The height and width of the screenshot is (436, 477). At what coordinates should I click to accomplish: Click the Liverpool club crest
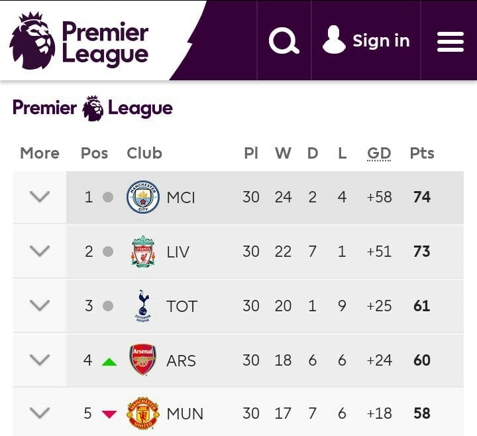(x=143, y=252)
